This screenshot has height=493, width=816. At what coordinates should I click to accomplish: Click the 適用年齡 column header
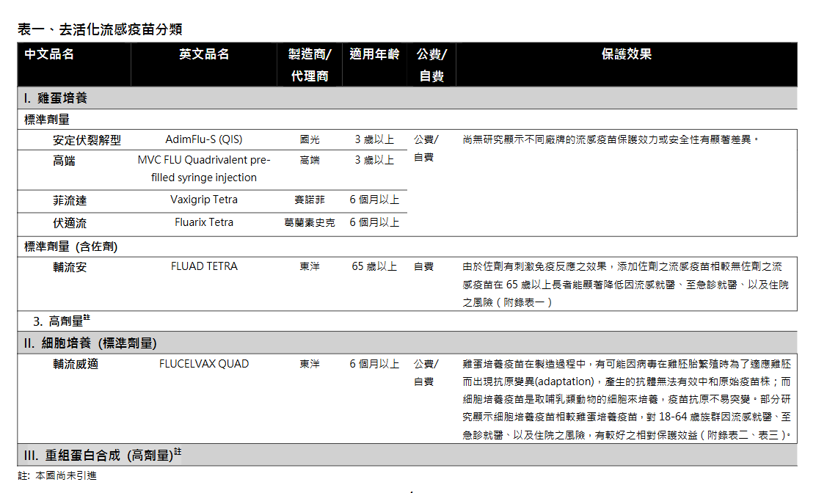tap(374, 54)
